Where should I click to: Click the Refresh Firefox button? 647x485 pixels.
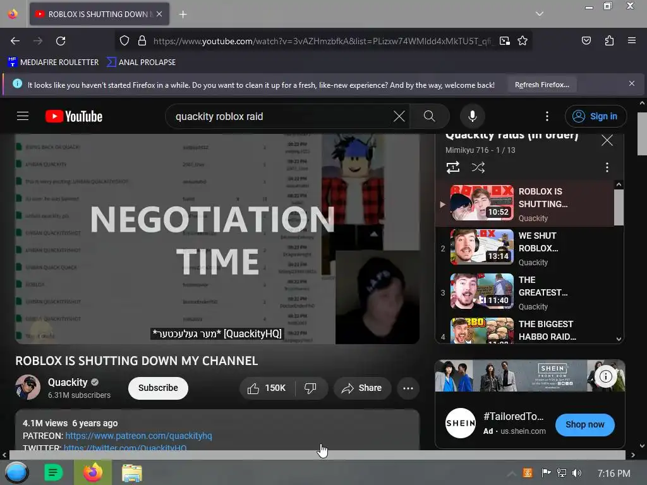(541, 85)
